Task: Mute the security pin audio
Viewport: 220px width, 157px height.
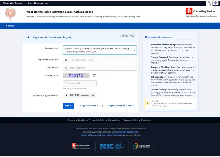Action: (93, 95)
